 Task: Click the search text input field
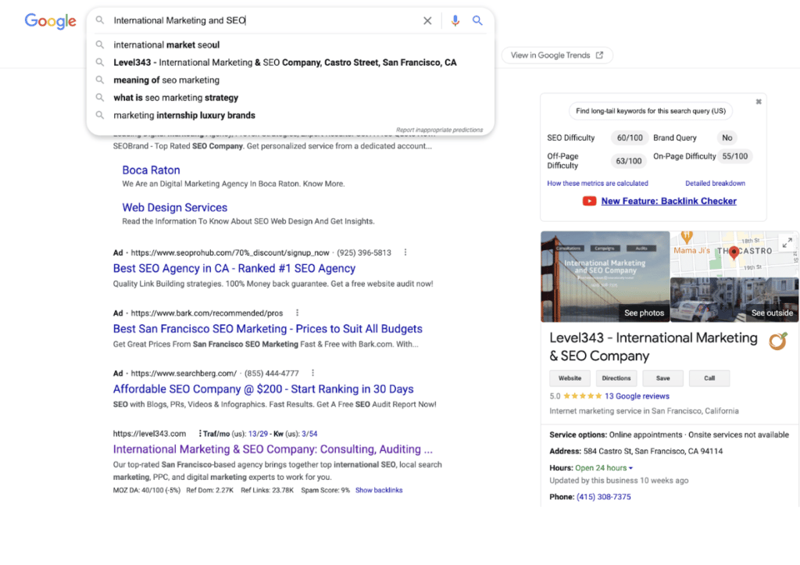(262, 20)
